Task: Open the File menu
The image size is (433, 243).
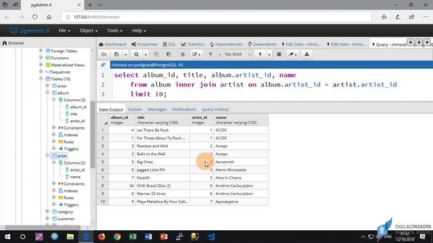Action: pos(64,30)
